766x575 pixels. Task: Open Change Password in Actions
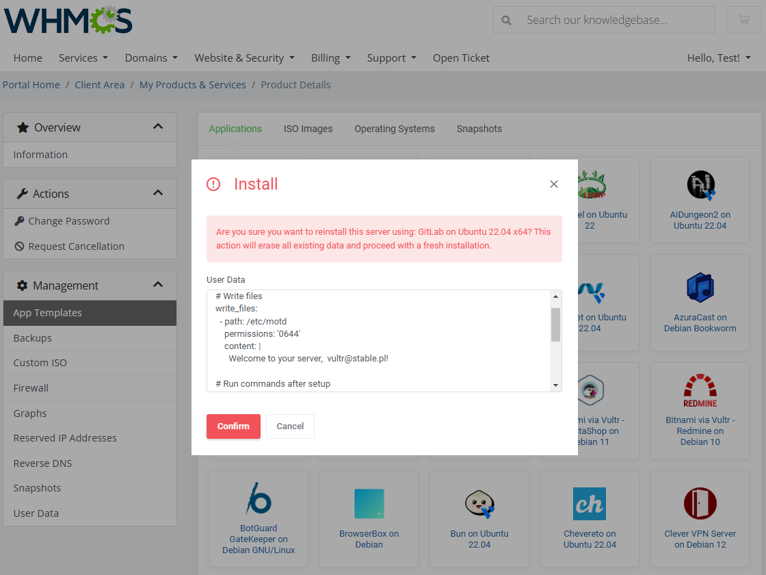pyautogui.click(x=90, y=221)
